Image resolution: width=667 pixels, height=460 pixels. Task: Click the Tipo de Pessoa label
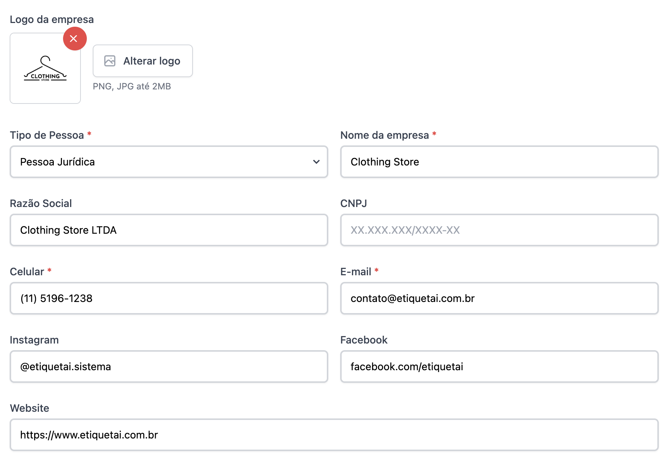coord(47,135)
